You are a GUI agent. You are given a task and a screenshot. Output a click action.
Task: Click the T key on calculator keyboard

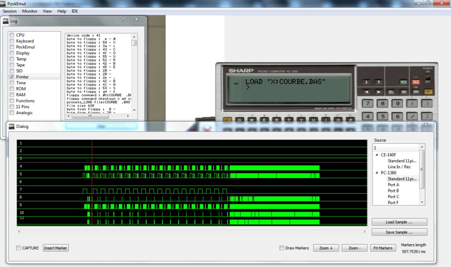point(289,120)
